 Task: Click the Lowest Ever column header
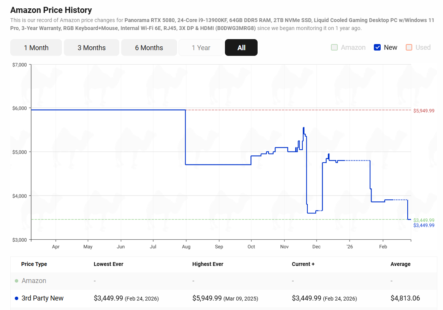point(108,264)
